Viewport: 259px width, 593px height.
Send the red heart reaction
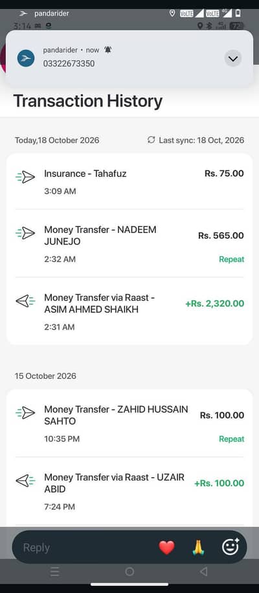(x=167, y=548)
